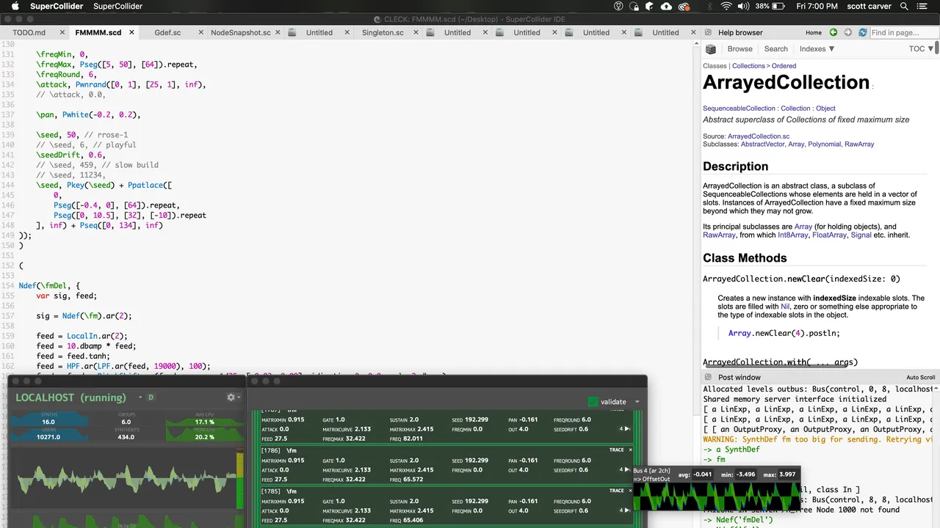940x528 pixels.
Task: Click the gray Forward arrow in Help browser
Action: pos(847,32)
